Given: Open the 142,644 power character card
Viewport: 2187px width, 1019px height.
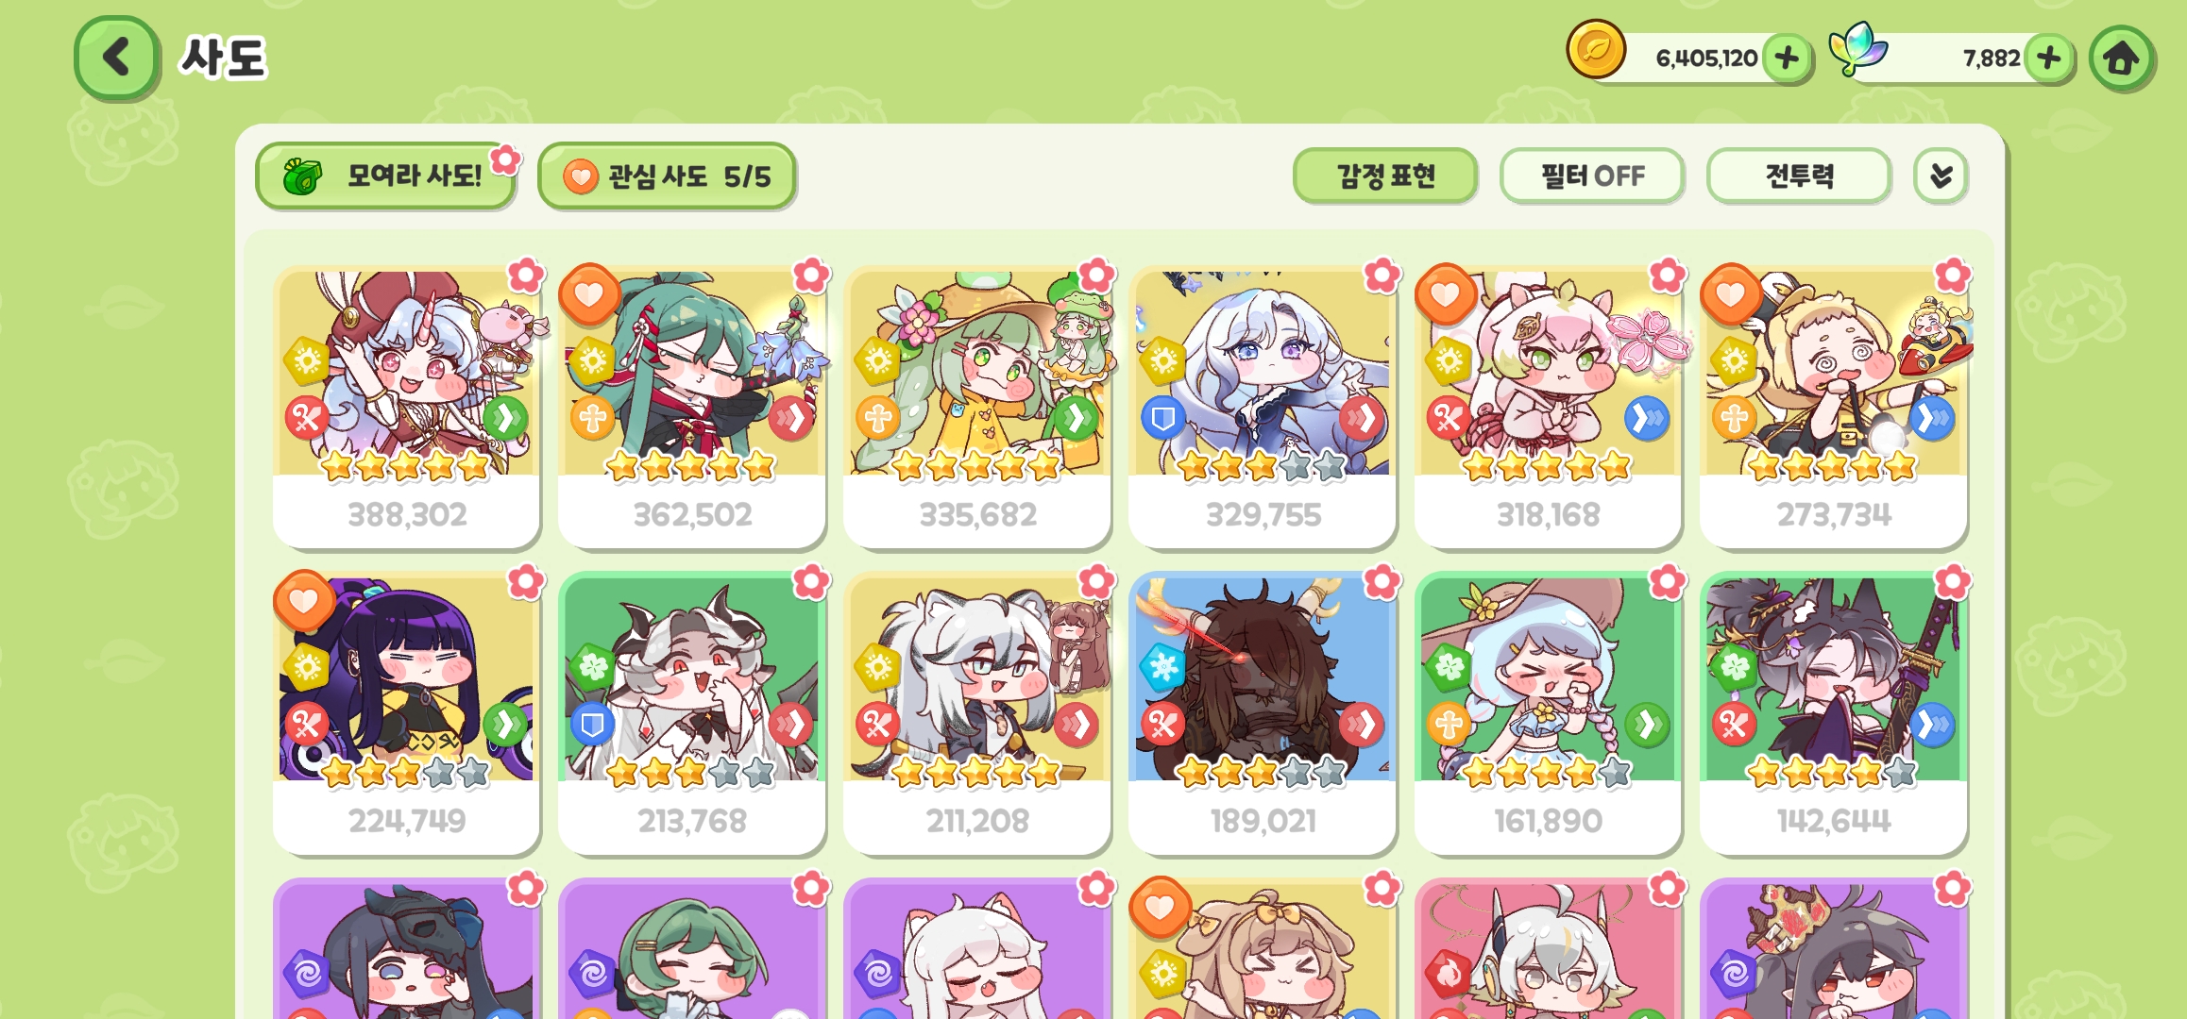Looking at the screenshot, I should (x=1834, y=714).
